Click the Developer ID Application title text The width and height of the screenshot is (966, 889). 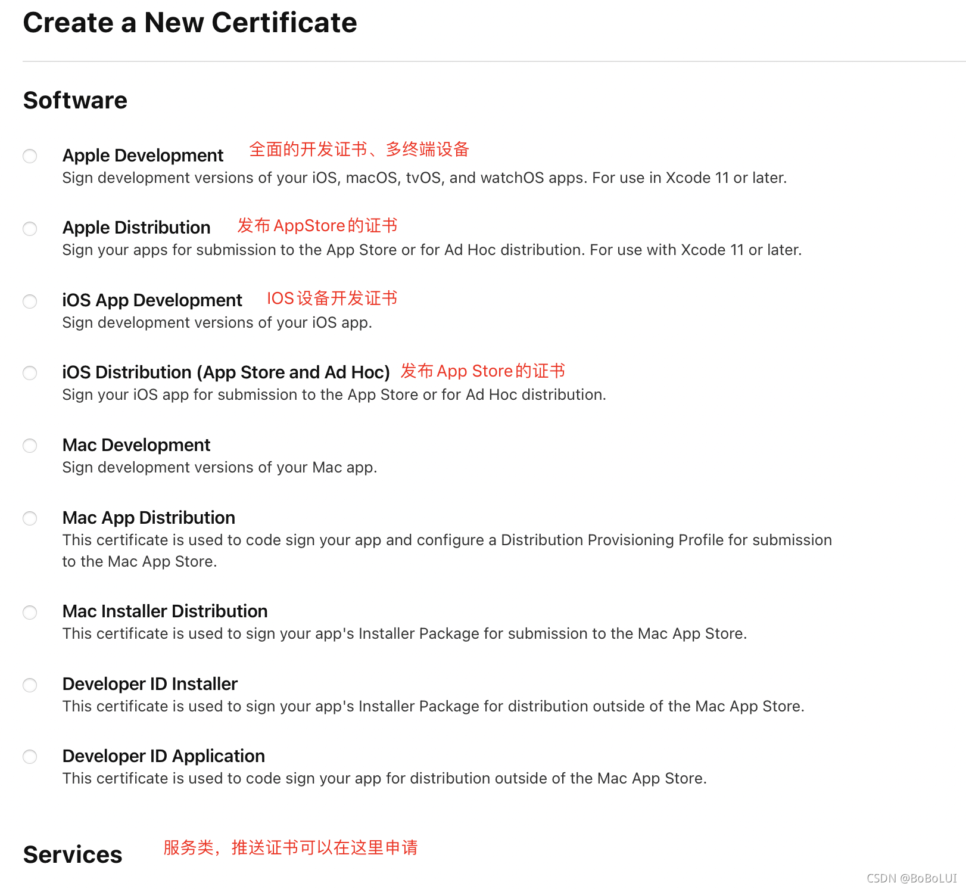164,756
